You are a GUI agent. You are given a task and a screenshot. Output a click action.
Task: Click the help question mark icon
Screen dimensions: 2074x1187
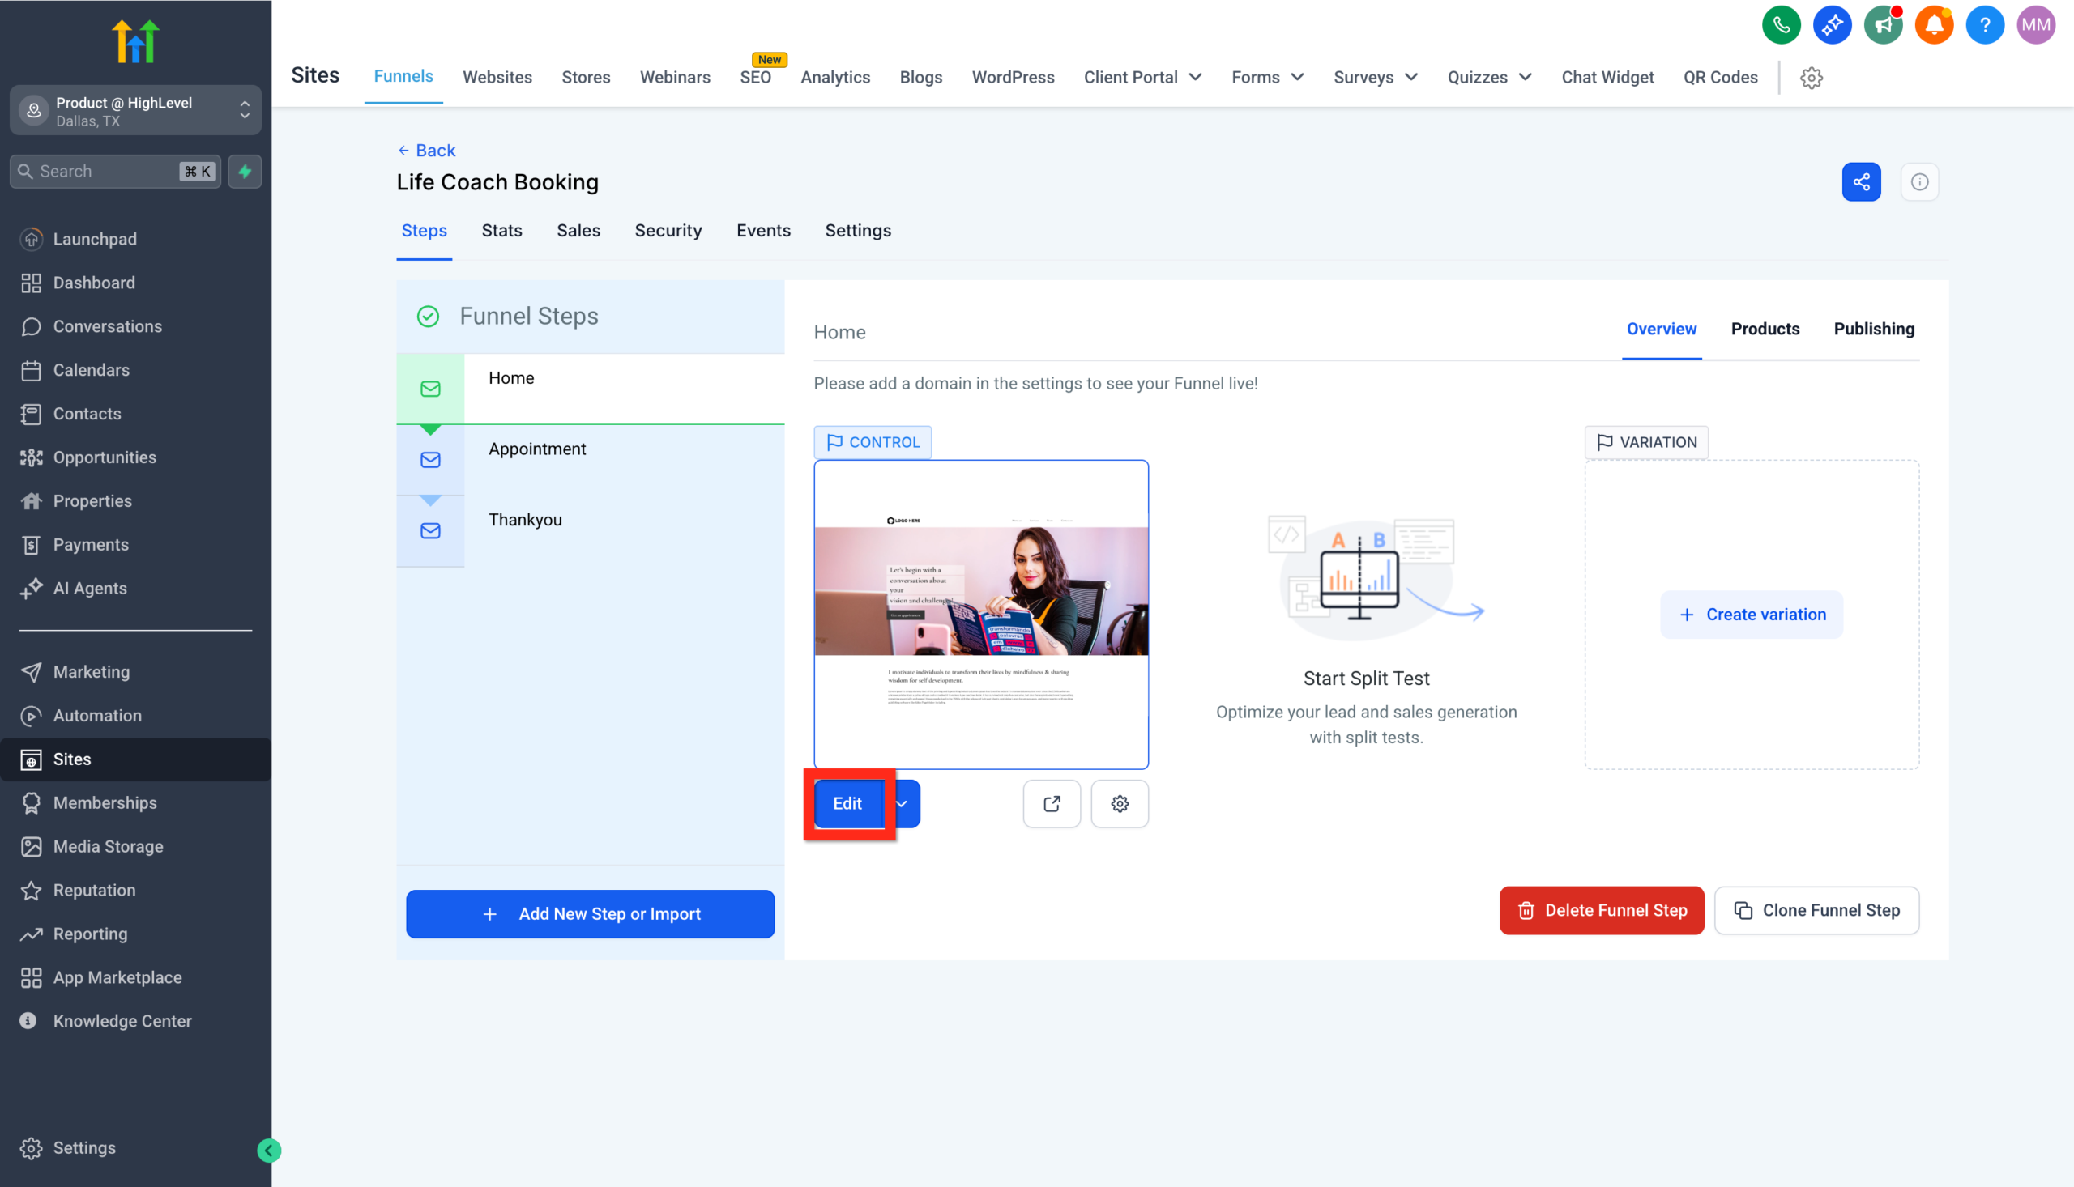point(1985,24)
